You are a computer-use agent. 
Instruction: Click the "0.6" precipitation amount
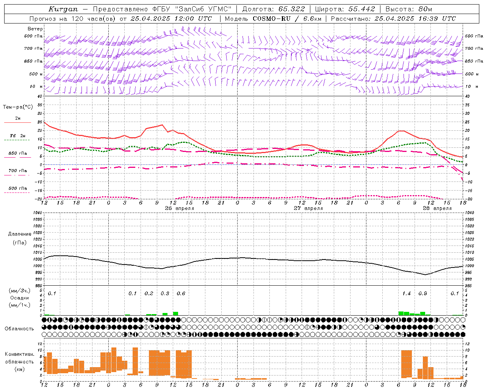coord(181,294)
